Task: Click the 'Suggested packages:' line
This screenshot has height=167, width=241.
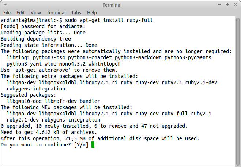Action: tap(29, 95)
